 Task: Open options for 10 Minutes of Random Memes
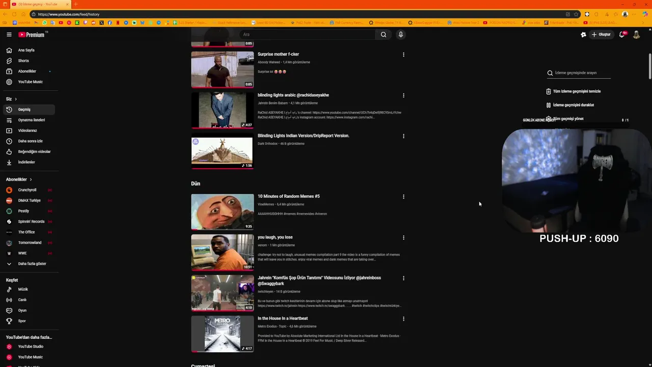pos(403,197)
